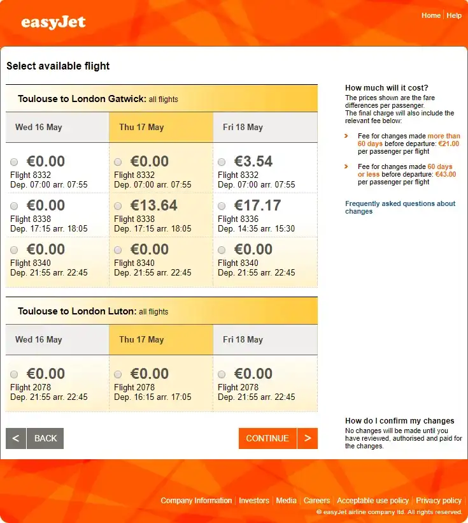Click the CONTINUE button

(x=267, y=438)
